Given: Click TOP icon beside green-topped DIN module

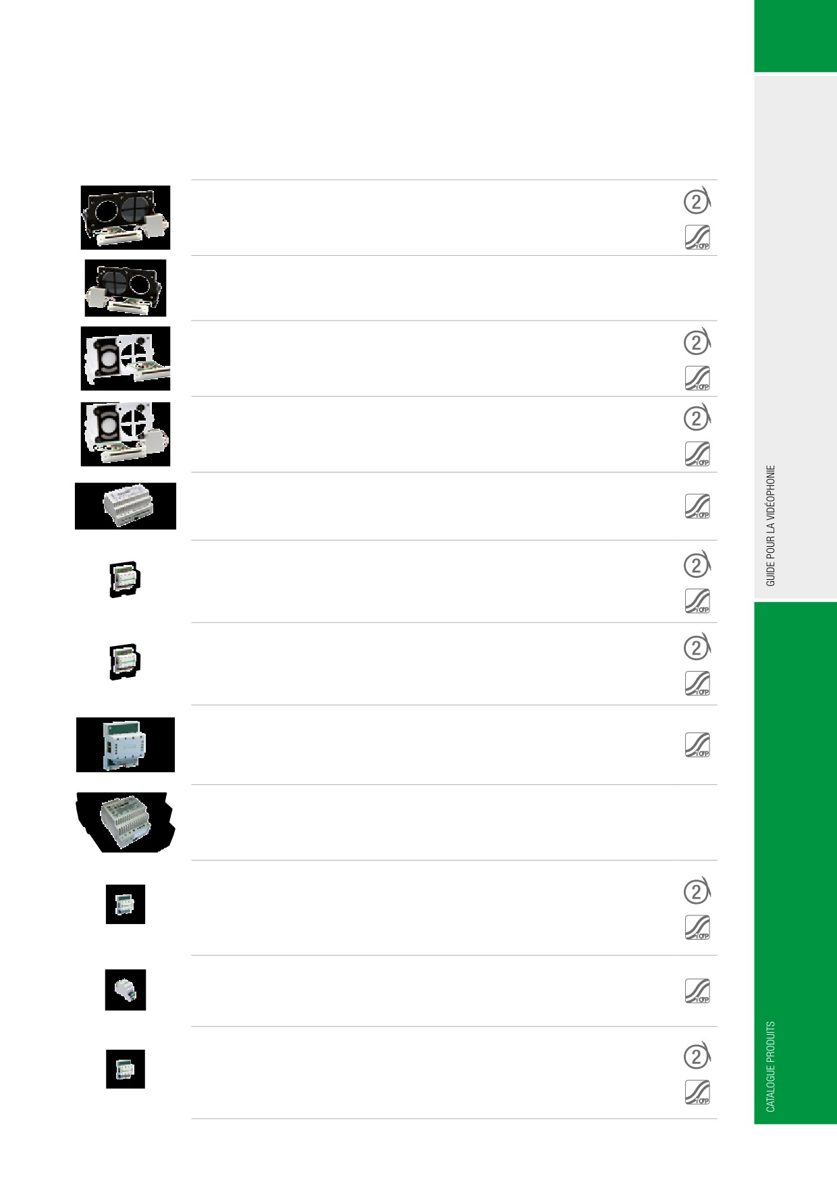Looking at the screenshot, I should click(698, 745).
